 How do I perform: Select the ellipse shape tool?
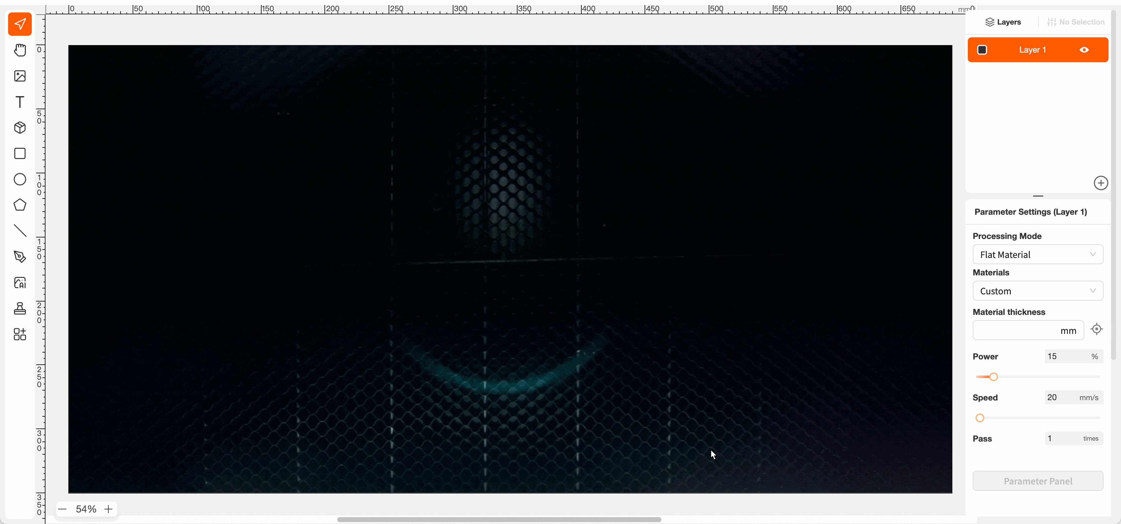click(20, 179)
